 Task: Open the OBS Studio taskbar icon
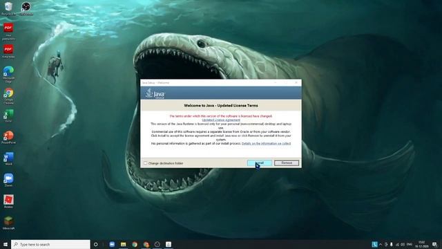[x=157, y=244]
